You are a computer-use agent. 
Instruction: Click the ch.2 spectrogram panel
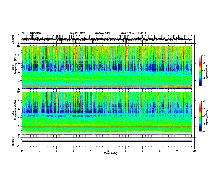107,113
